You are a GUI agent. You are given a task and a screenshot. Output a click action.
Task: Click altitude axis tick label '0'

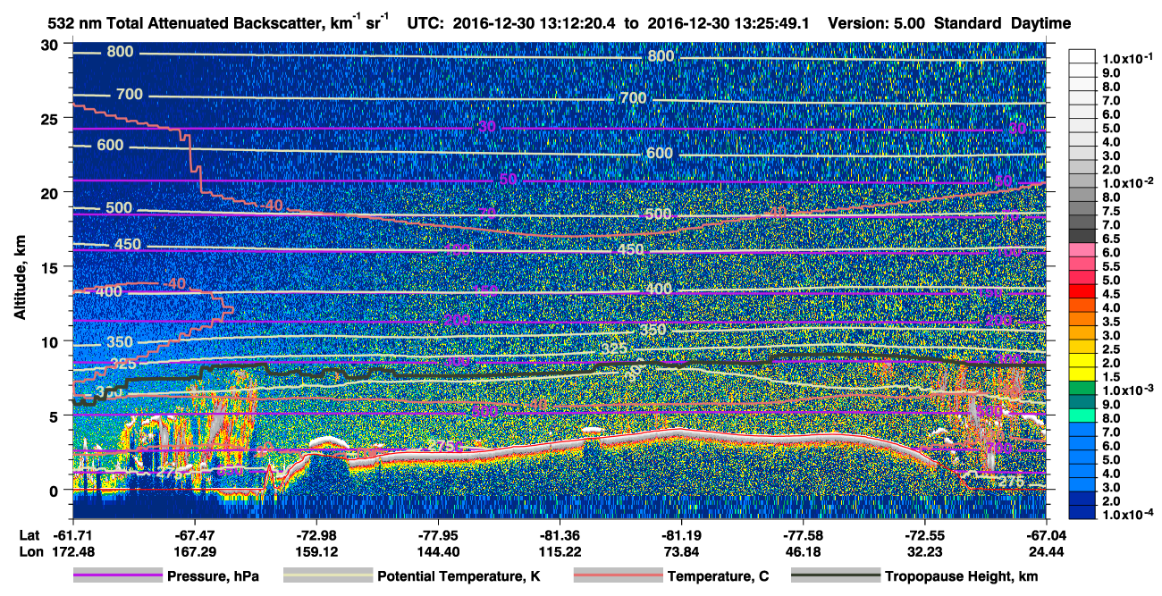(x=55, y=491)
